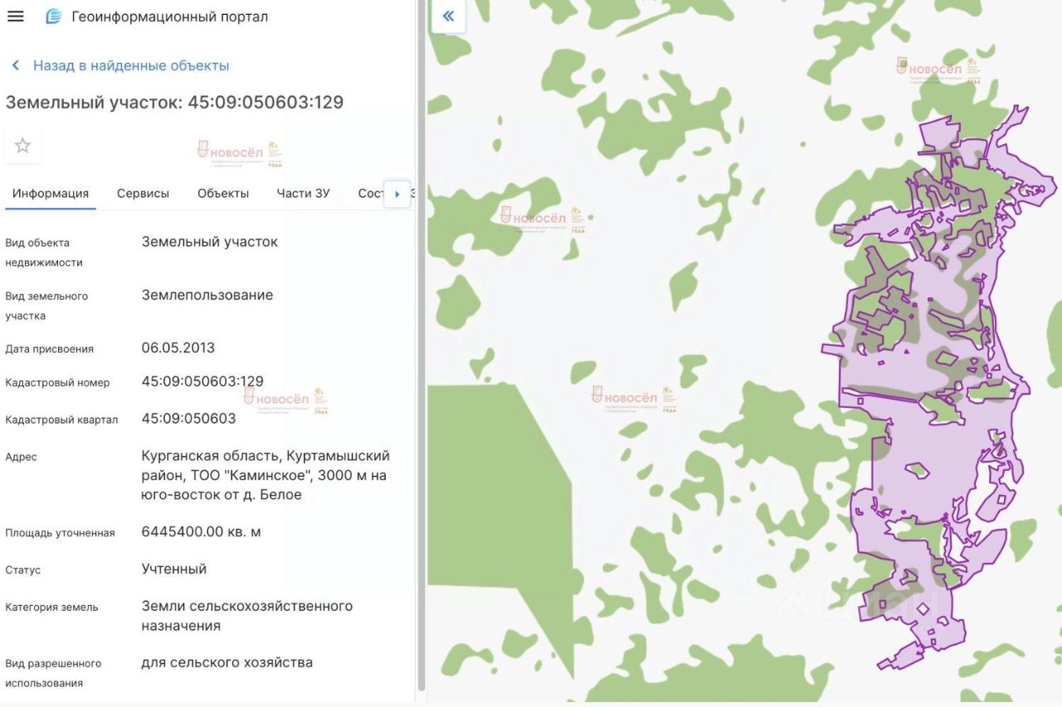Return to Назад в найденные объекты
Screen dimensions: 1062x707
click(131, 65)
